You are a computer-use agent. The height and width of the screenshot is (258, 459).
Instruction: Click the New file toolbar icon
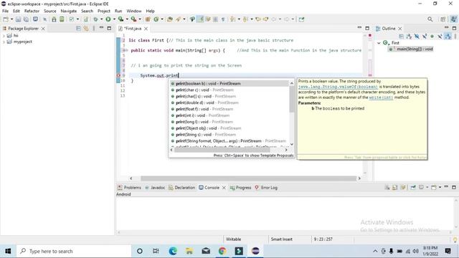(x=6, y=19)
